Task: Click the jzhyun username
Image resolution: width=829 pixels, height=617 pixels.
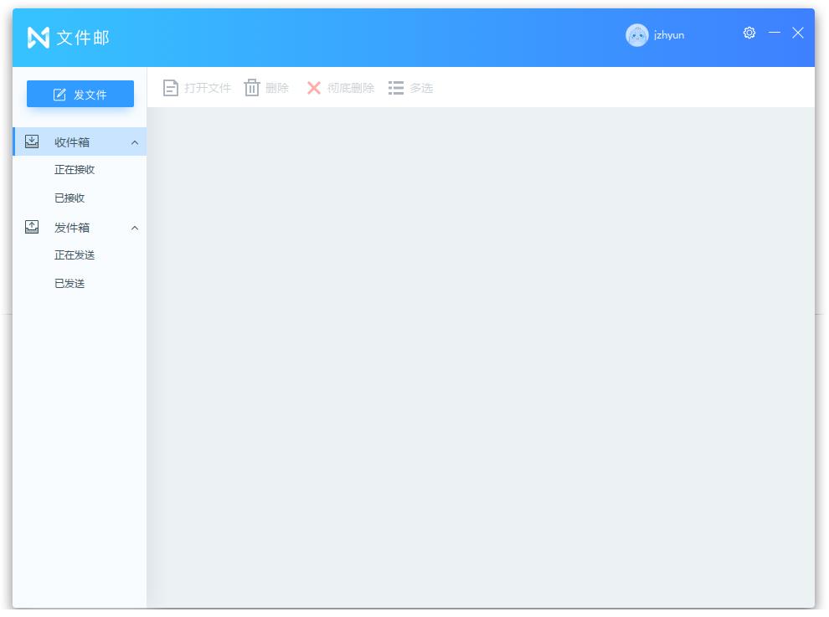Action: pos(669,35)
